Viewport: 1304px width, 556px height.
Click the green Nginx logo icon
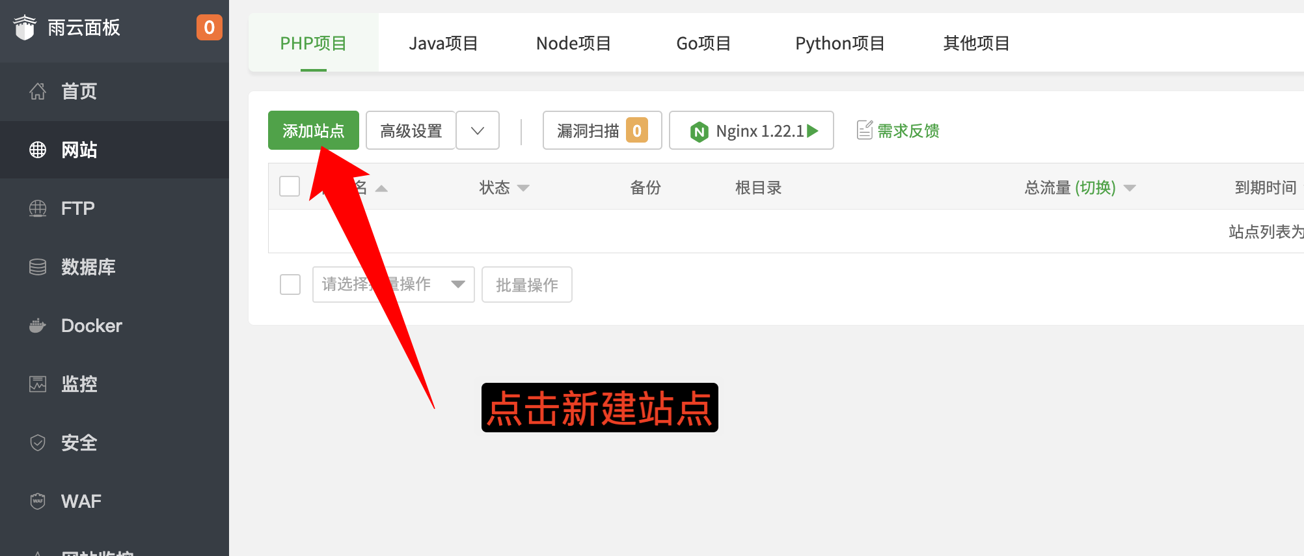point(699,132)
